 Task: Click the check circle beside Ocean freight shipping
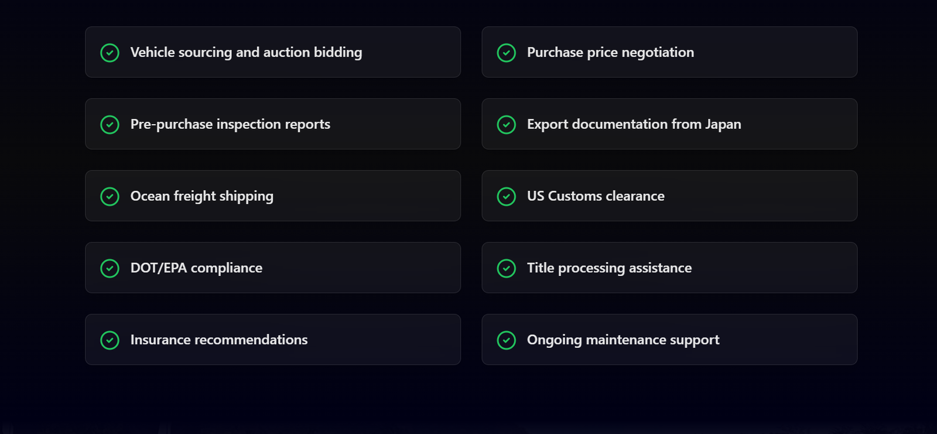pos(110,196)
